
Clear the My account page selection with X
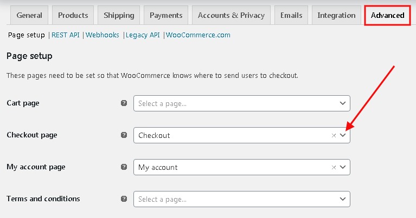(x=334, y=167)
